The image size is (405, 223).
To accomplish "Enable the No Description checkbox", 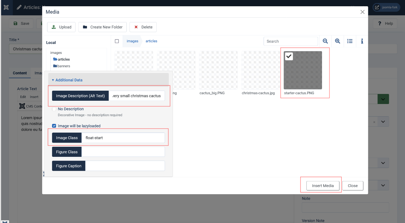I will (54, 109).
